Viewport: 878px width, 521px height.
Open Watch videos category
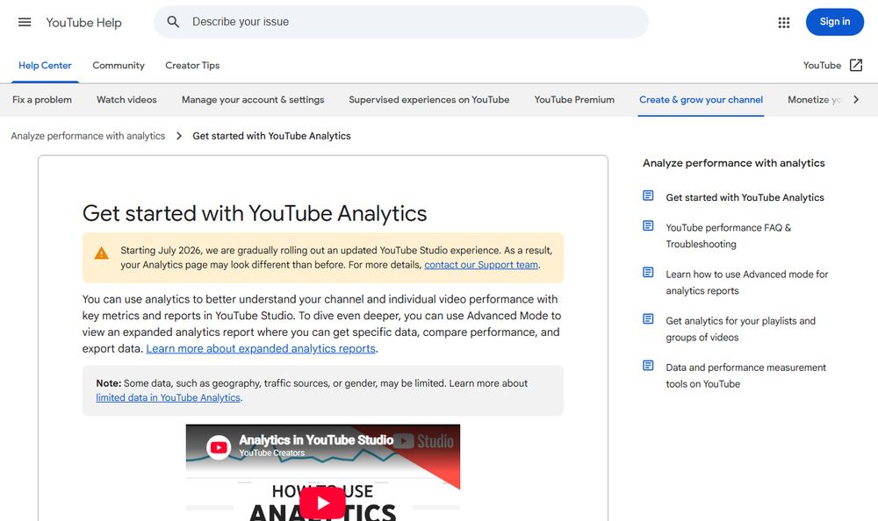(126, 100)
